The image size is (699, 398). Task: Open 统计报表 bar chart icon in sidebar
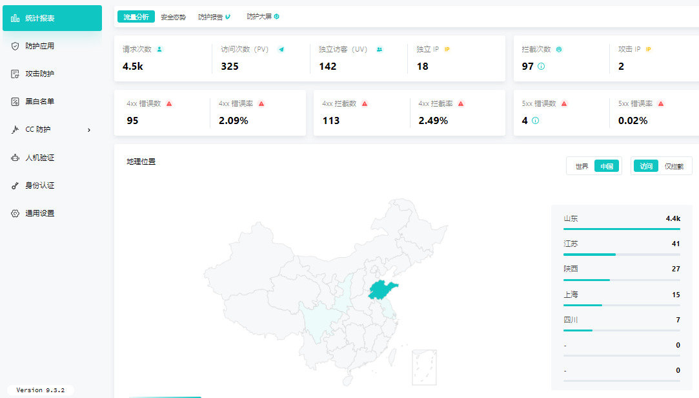click(x=15, y=18)
